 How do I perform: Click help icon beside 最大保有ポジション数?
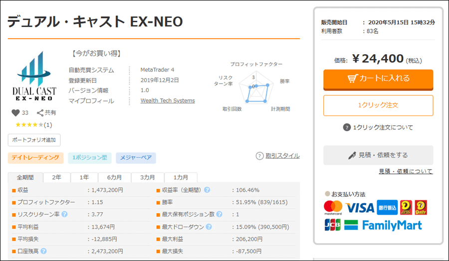(219, 214)
